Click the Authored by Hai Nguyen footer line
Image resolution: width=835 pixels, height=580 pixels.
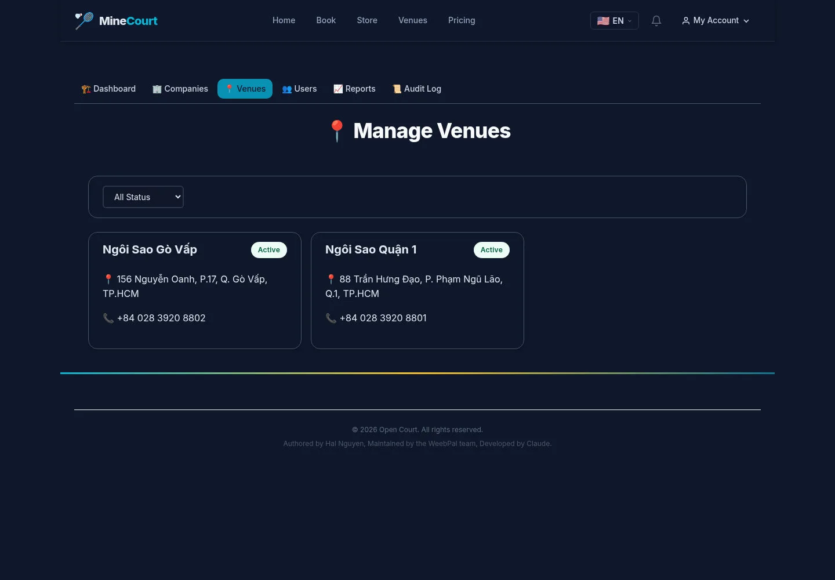pos(418,444)
